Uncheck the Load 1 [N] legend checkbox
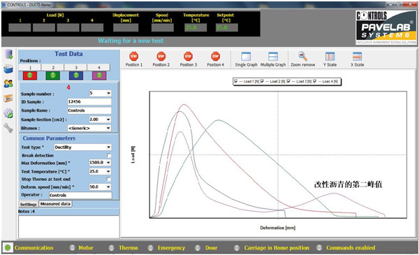 (236, 81)
